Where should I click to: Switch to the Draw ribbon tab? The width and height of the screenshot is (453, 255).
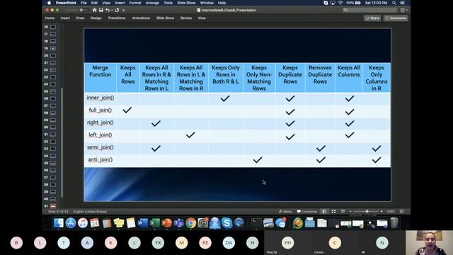[80, 18]
